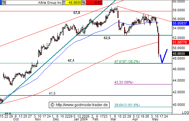The width and height of the screenshot is (189, 121).
Task: Select the 47.0187 (38.2%) Fibonacci label
Action: pyautogui.click(x=127, y=61)
